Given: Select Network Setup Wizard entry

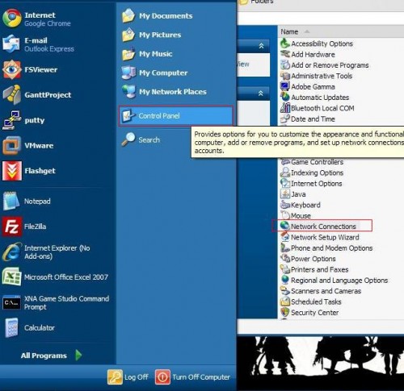Looking at the screenshot, I should pos(320,237).
